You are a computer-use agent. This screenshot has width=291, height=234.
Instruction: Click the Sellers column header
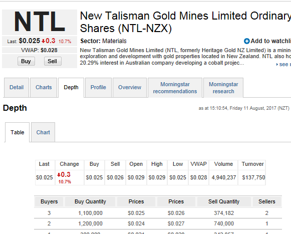tap(267, 202)
